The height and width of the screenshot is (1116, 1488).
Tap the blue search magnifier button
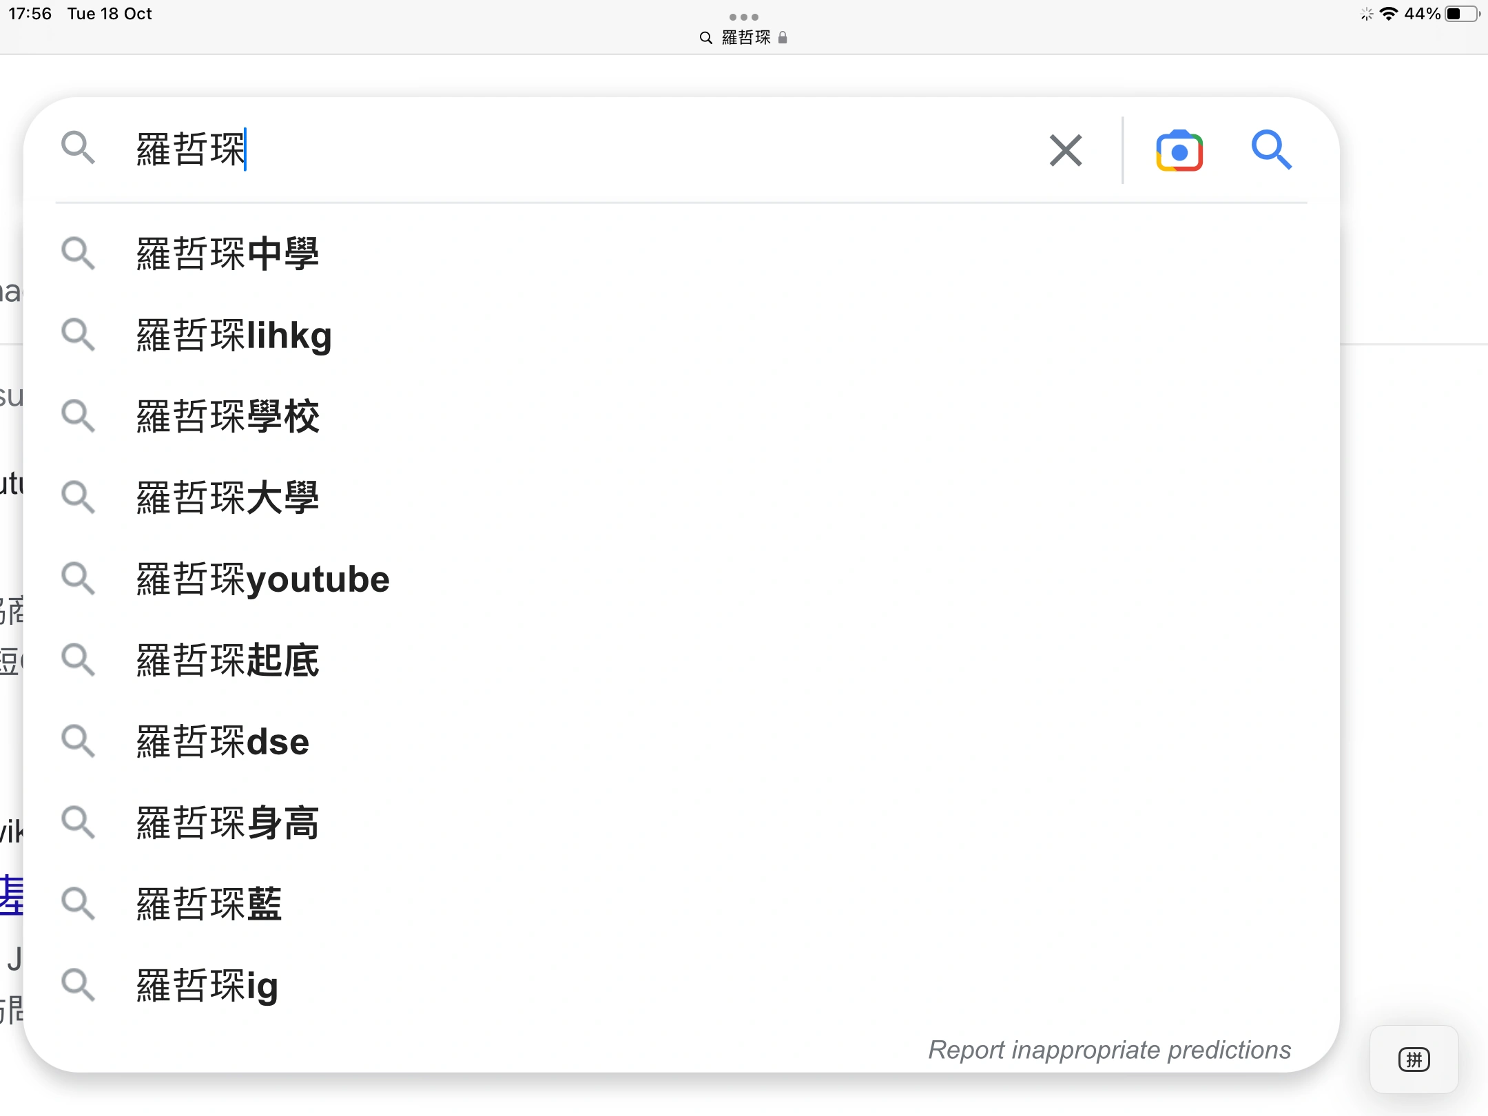pos(1271,149)
